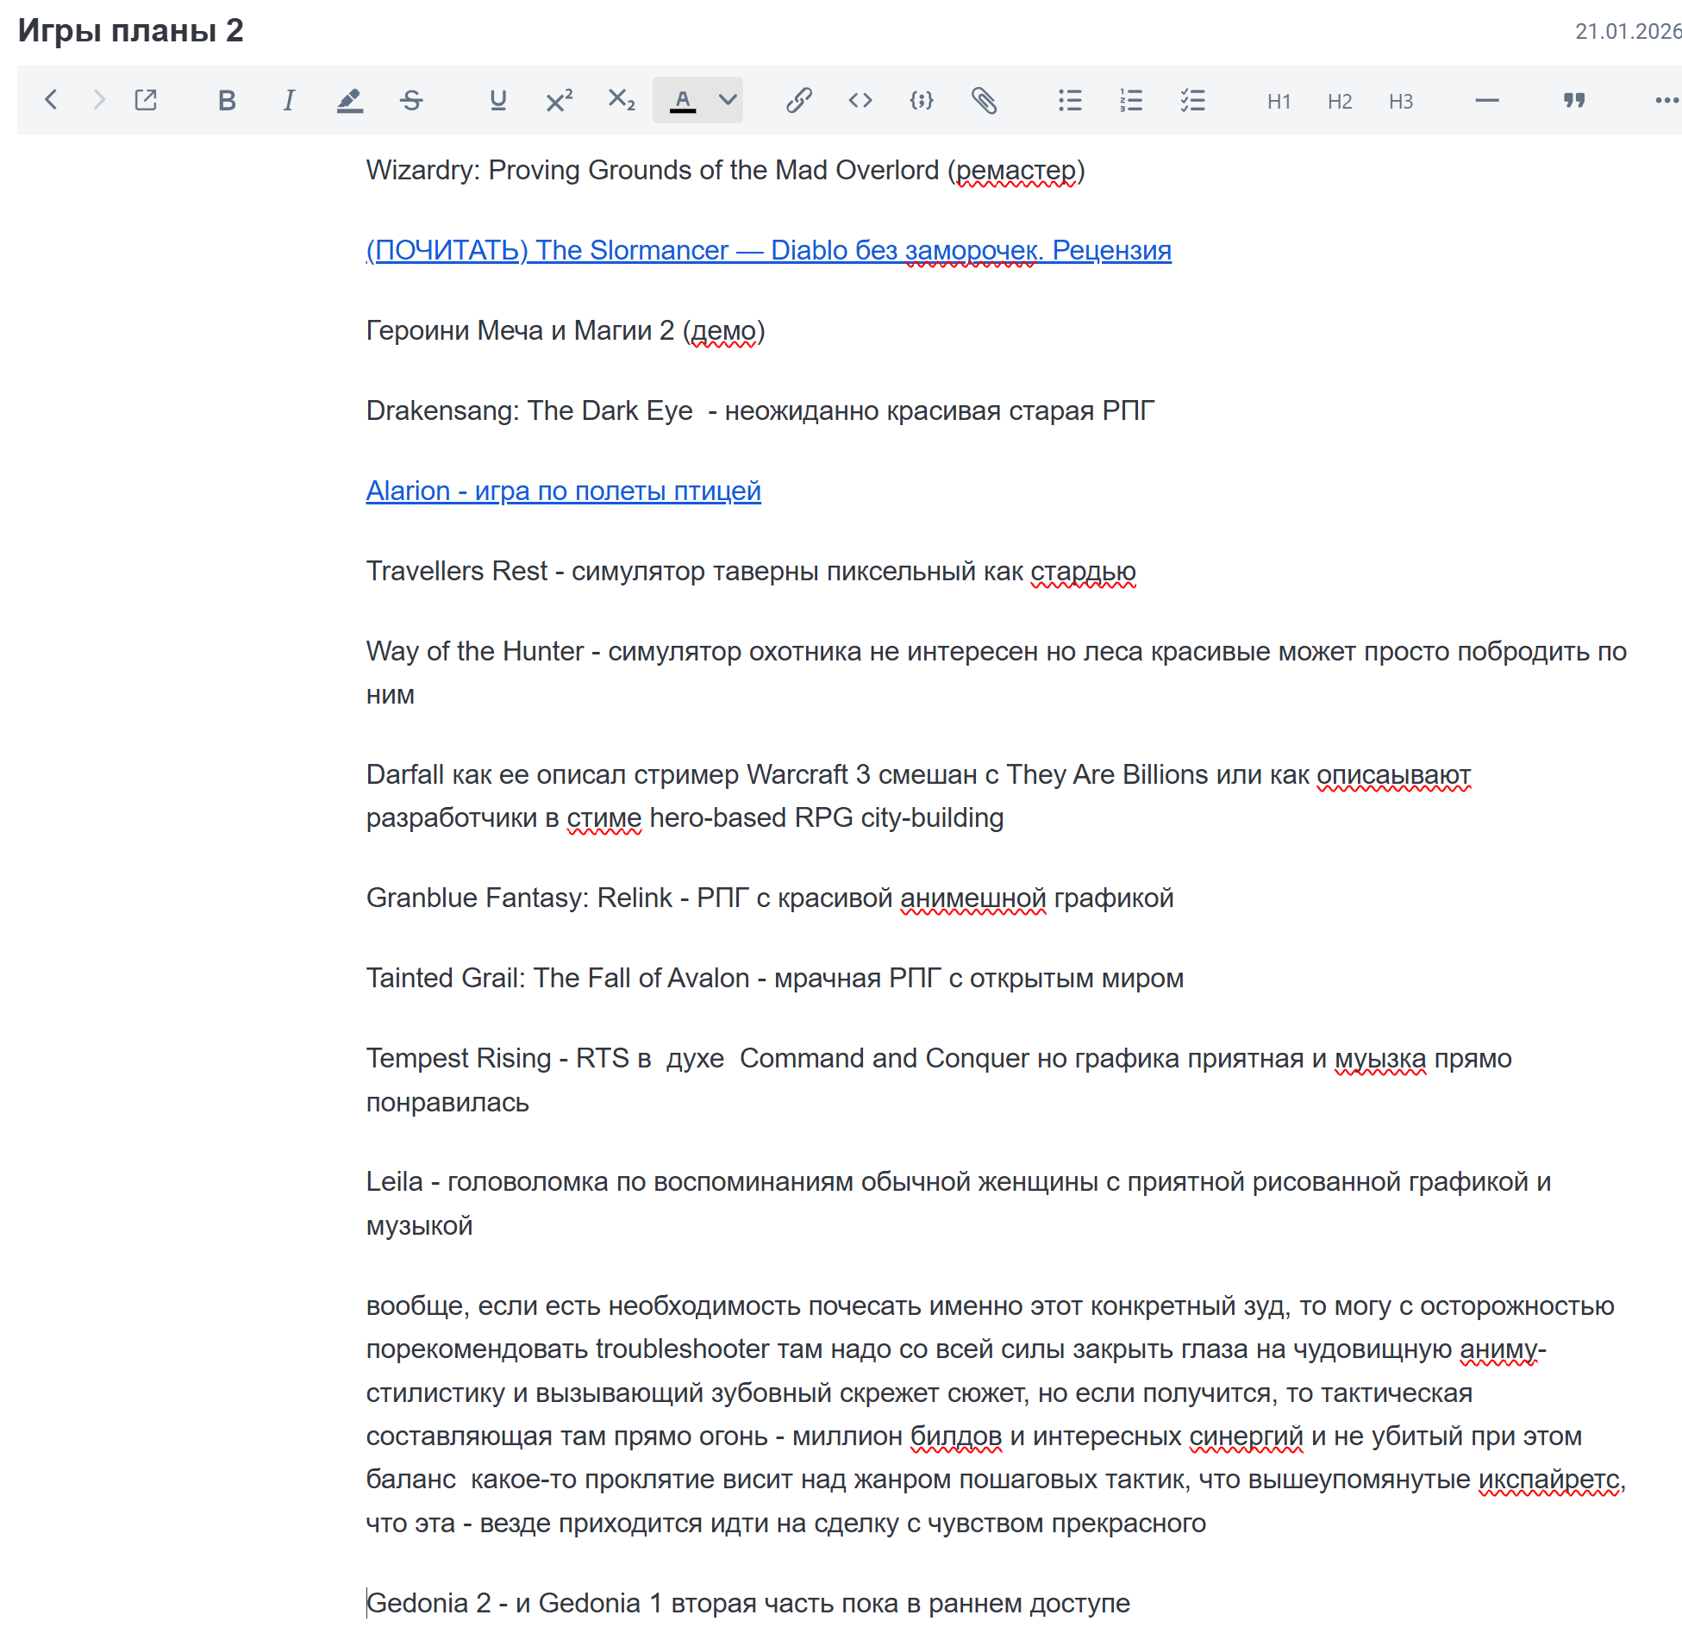Viewport: 1682px width, 1640px height.
Task: Apply subscript formatting
Action: [621, 101]
